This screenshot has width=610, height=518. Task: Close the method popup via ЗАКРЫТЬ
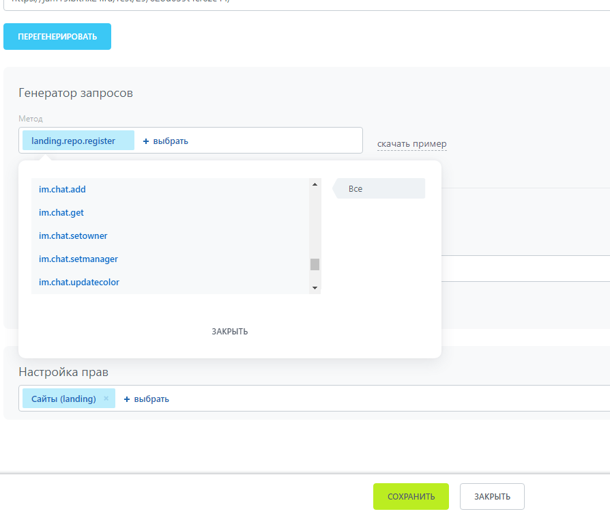coord(229,332)
